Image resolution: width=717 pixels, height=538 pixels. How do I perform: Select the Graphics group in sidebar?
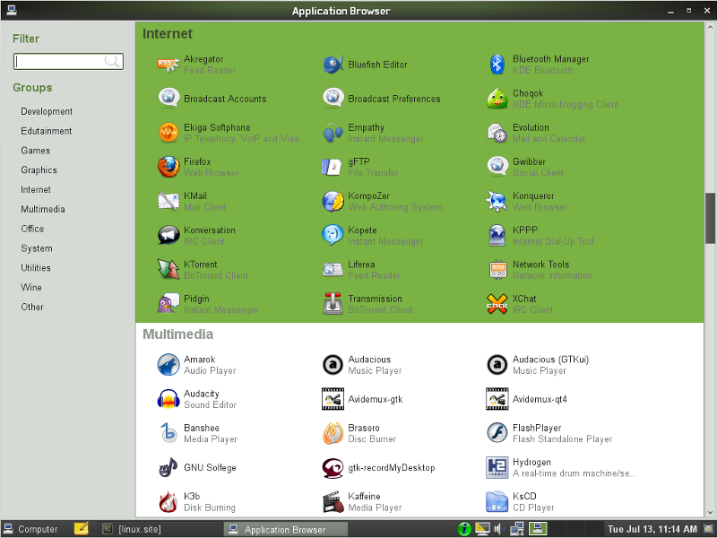tap(39, 170)
